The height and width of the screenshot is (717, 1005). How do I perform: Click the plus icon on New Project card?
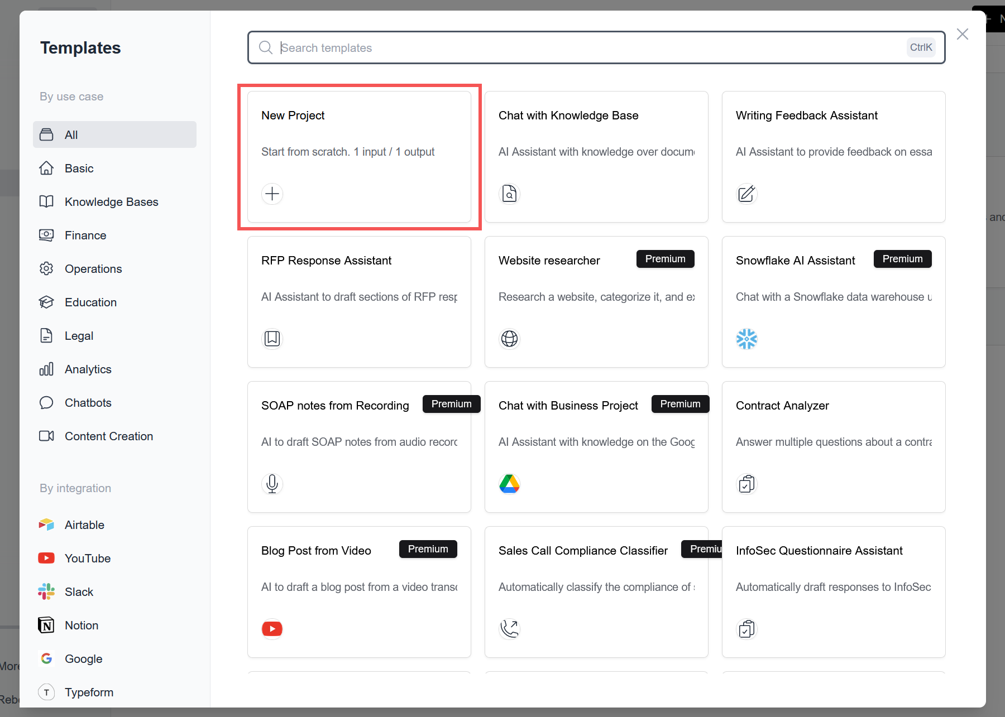(x=272, y=194)
